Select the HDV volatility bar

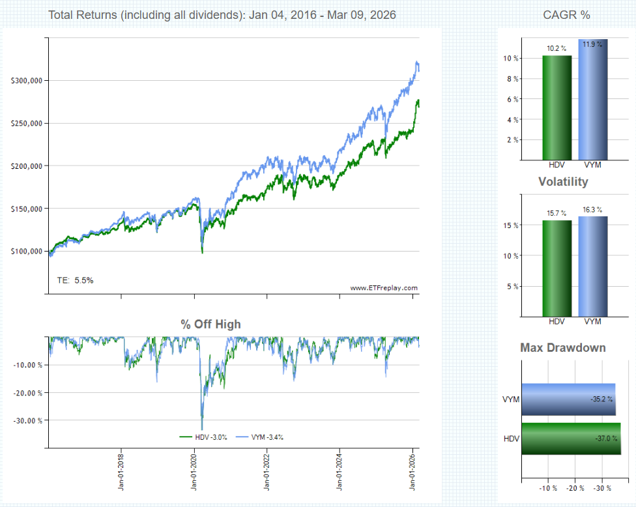click(556, 268)
